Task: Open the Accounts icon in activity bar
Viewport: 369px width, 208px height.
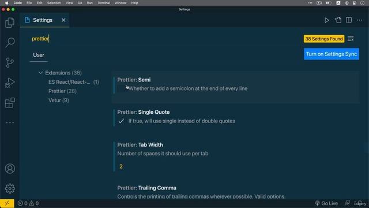Action: pos(10,169)
